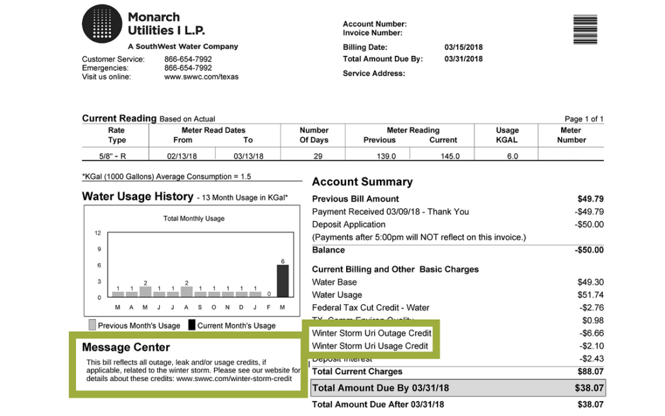665x416 pixels.
Task: Select the Previous Bill Amount $49.79 value
Action: [590, 199]
